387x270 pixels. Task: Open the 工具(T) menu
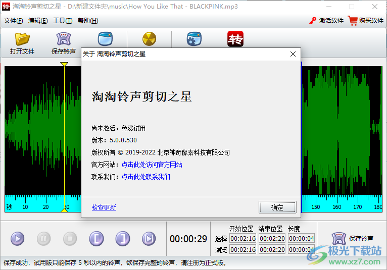[63, 21]
